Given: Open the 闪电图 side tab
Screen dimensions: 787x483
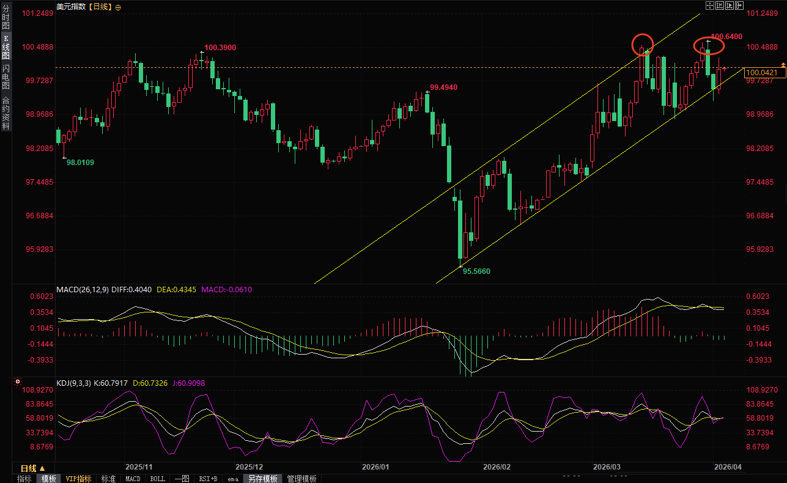Looking at the screenshot, I should pyautogui.click(x=6, y=77).
